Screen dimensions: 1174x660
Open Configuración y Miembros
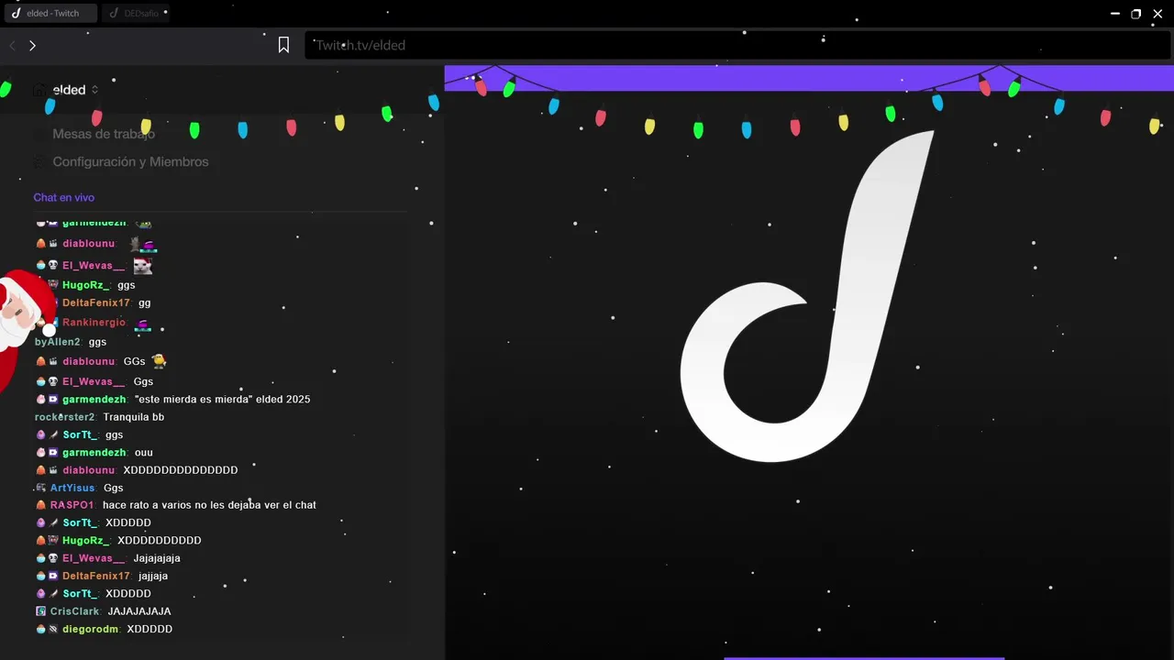[130, 161]
